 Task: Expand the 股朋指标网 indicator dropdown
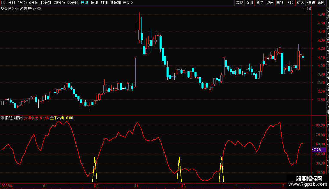tap(2, 118)
